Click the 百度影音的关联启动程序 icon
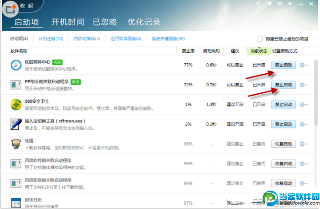Screen dimensions: 320x209 point(16,183)
